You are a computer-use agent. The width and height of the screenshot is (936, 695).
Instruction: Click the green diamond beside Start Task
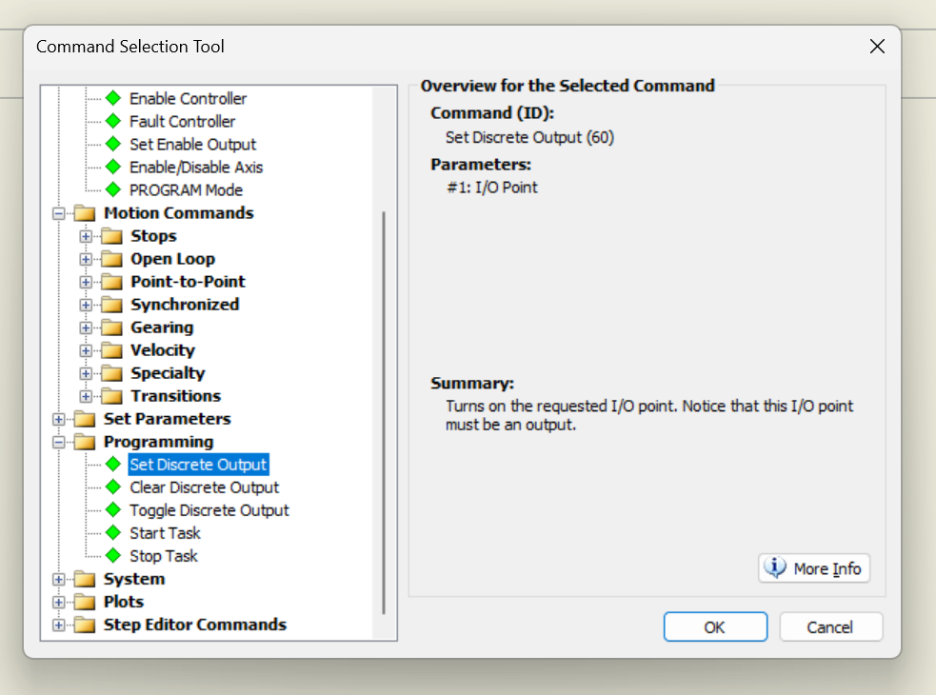click(x=112, y=532)
